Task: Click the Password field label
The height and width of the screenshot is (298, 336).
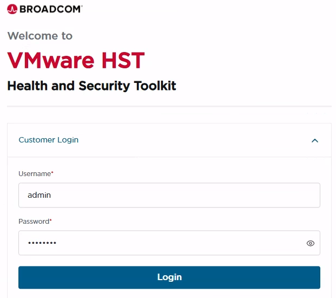Action: pos(34,221)
